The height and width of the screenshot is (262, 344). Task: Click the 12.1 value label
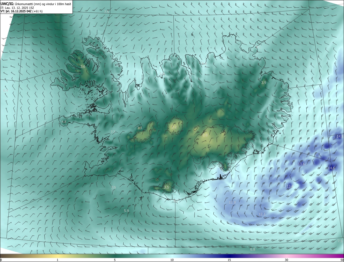262,214
